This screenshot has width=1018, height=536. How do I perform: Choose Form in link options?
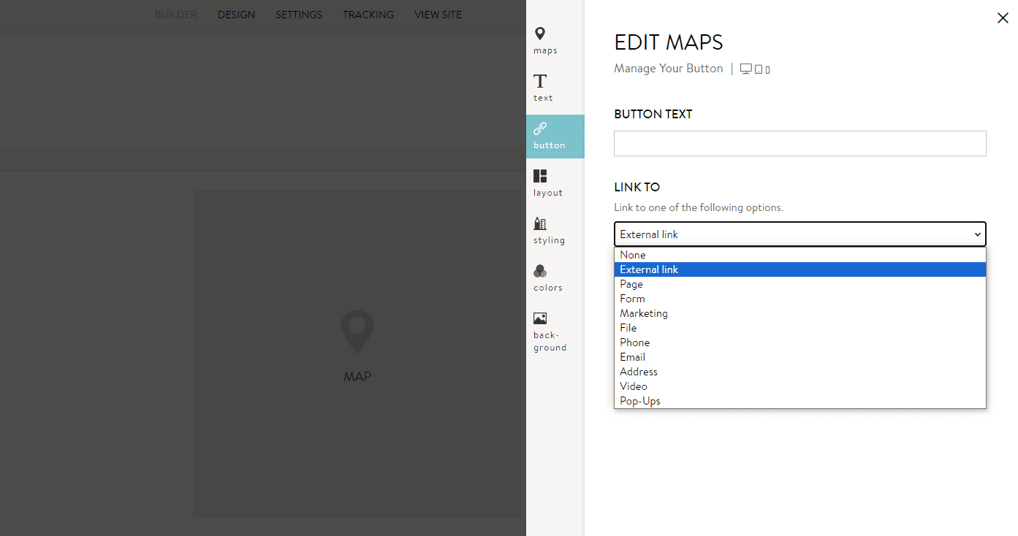pos(800,299)
